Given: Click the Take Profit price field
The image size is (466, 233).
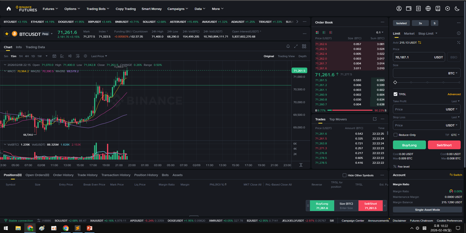Looking at the screenshot, I should tap(426, 109).
